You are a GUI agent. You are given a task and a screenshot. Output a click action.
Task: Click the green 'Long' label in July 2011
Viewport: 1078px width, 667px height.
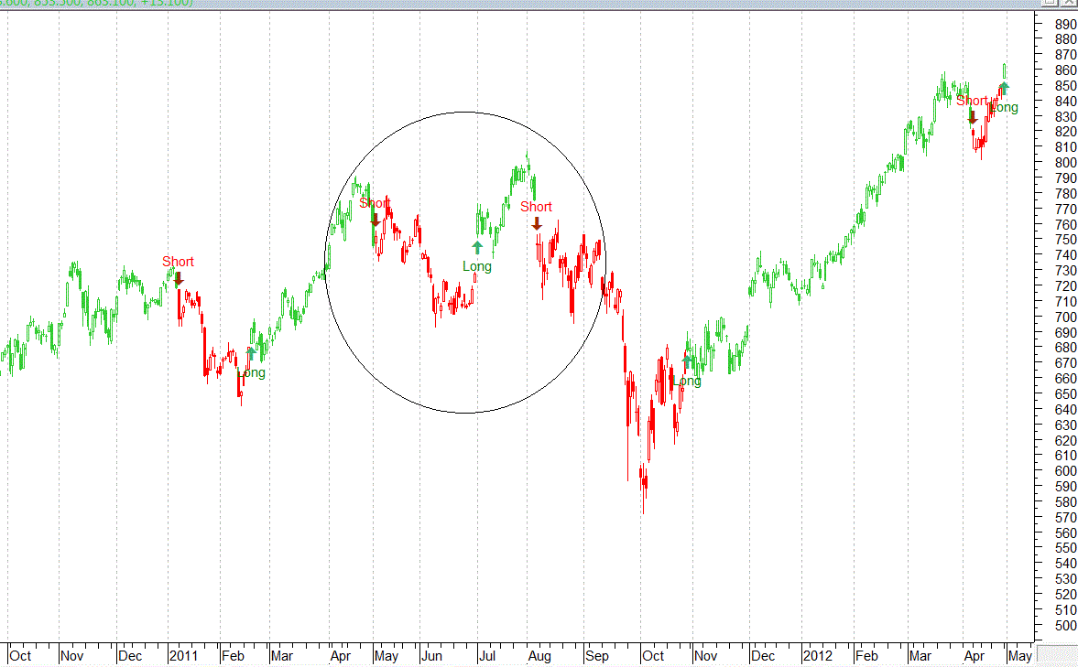pyautogui.click(x=477, y=266)
